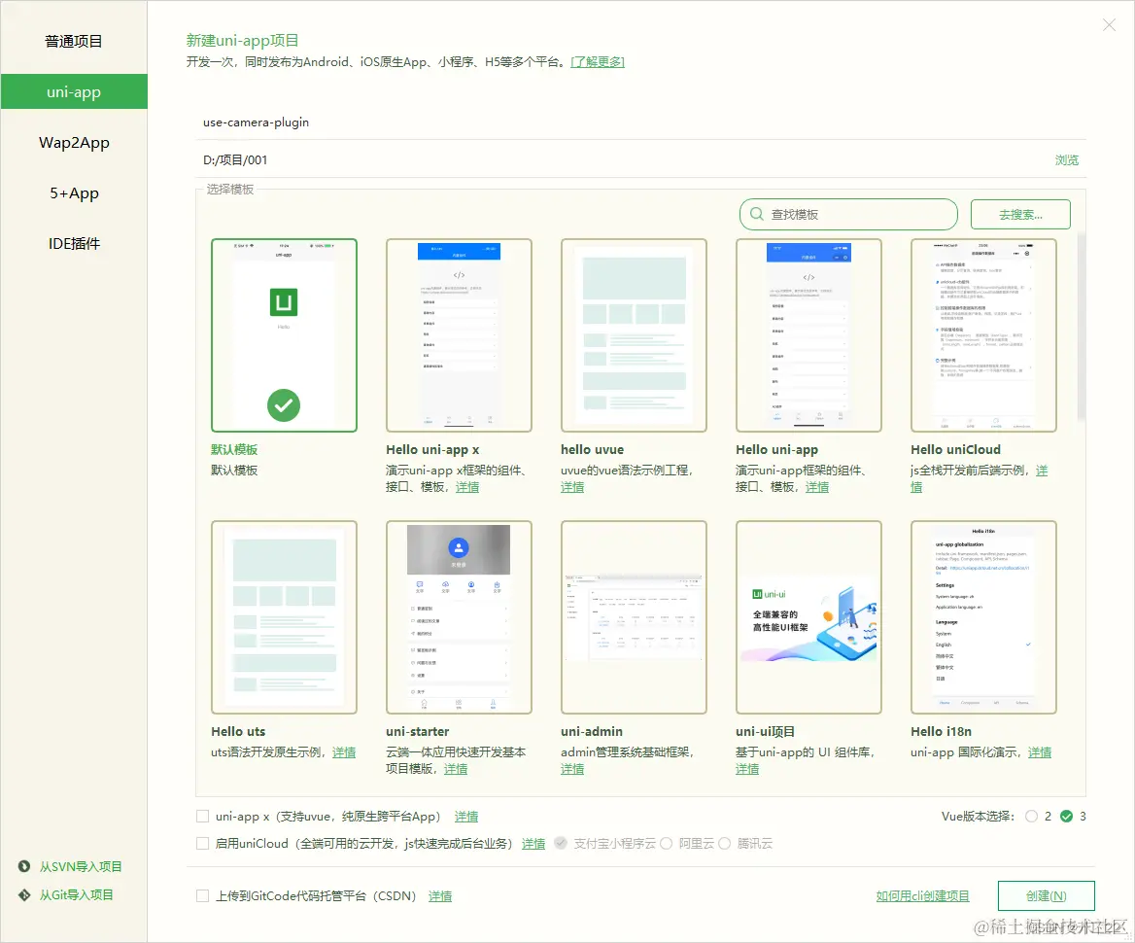Click the Git import icon
1135x943 pixels.
[x=24, y=894]
